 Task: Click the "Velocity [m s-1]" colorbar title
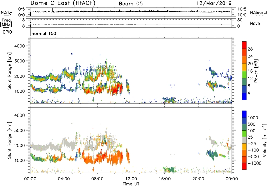pyautogui.click(x=265, y=140)
